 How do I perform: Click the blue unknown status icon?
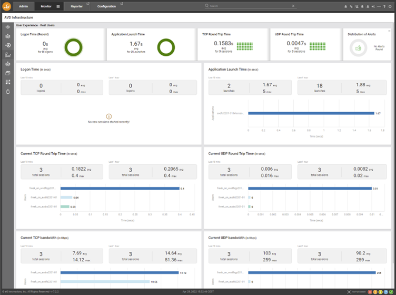385,292
